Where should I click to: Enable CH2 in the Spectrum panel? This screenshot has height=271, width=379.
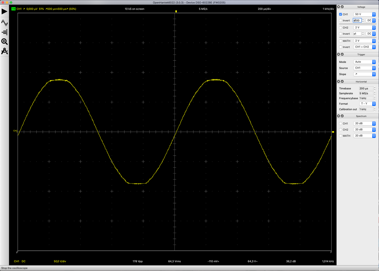coord(341,130)
